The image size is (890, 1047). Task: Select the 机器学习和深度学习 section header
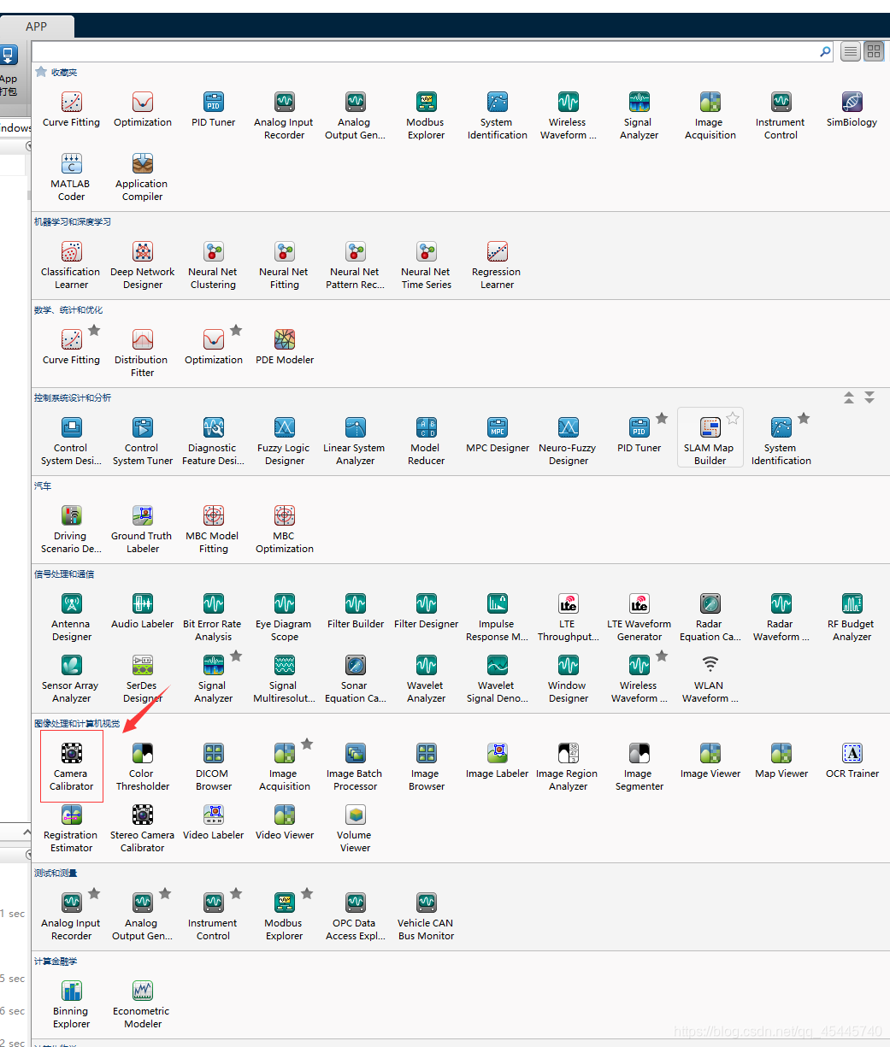point(73,222)
